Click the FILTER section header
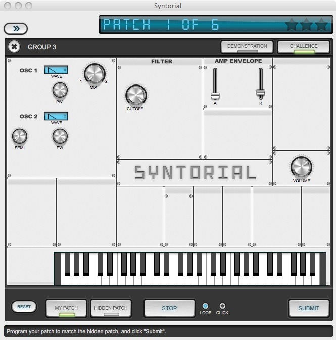Viewport: 336px width, 340px height. (x=162, y=62)
